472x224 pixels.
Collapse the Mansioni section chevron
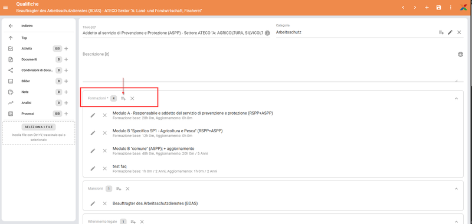[x=456, y=189]
